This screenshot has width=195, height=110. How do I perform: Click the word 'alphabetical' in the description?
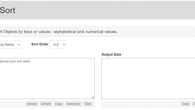[64, 32]
